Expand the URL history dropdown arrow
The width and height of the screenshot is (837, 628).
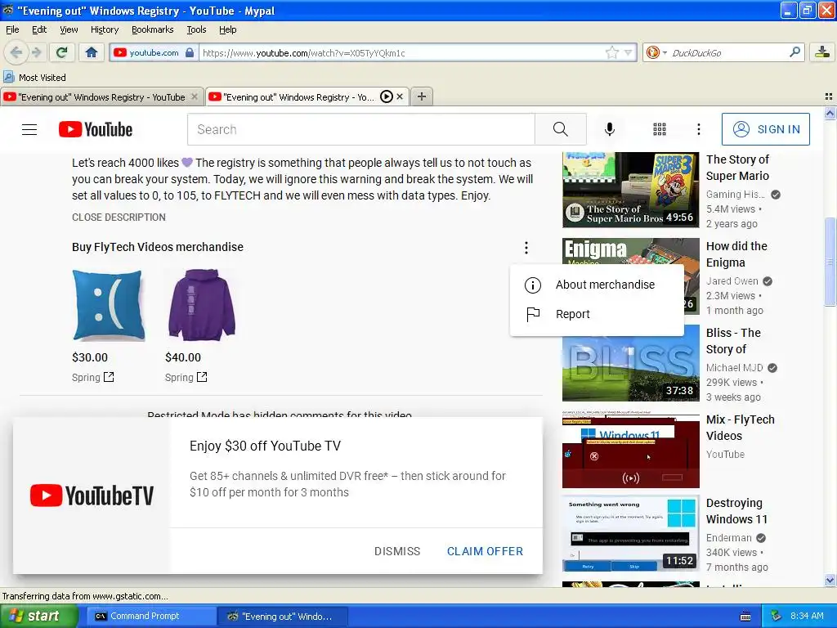(629, 52)
